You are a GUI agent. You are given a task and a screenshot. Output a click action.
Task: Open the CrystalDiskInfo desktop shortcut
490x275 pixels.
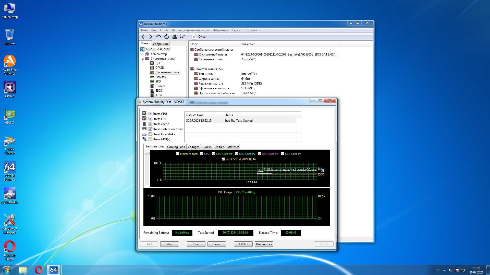coord(10,196)
